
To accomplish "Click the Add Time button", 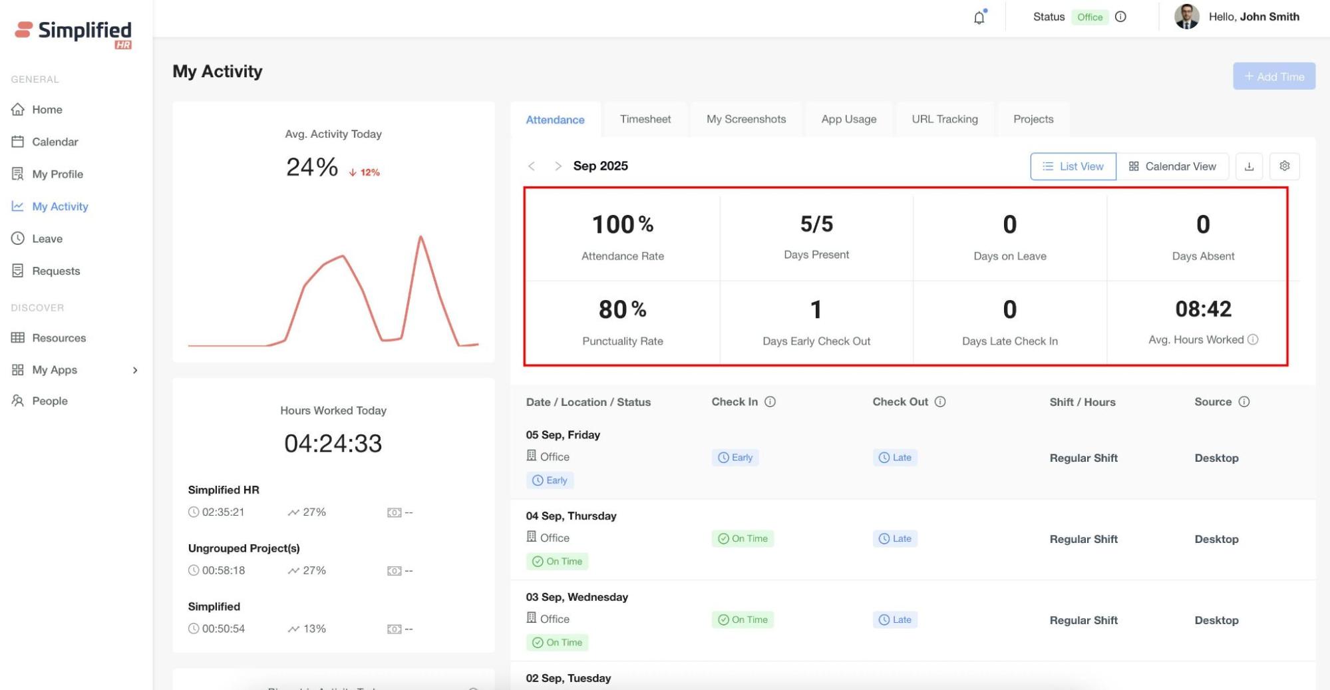I will (x=1273, y=77).
